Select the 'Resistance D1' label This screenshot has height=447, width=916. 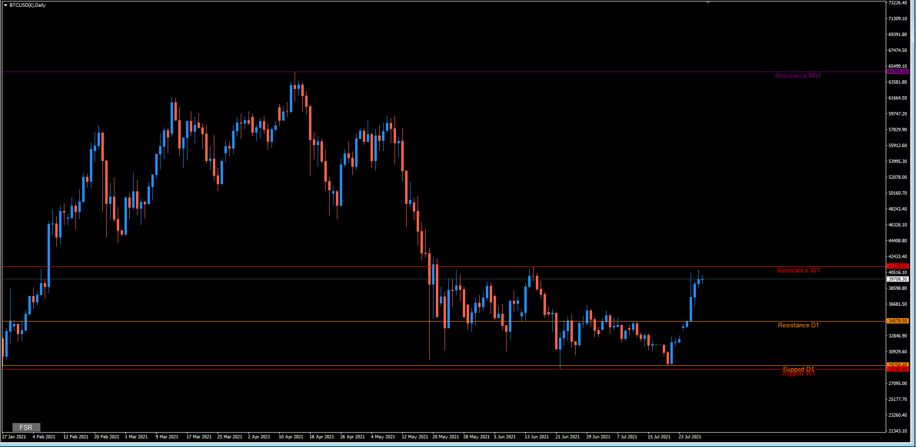coord(798,325)
